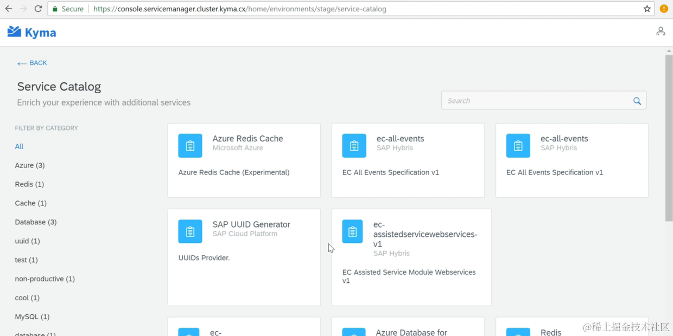
Task: Click the 'SAP Cloud Platform' provider label
Action: pos(245,234)
